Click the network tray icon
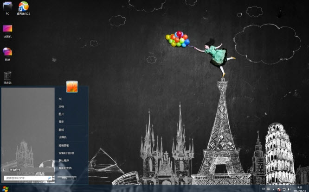Screen dimensions: 309x192 coord(284,189)
